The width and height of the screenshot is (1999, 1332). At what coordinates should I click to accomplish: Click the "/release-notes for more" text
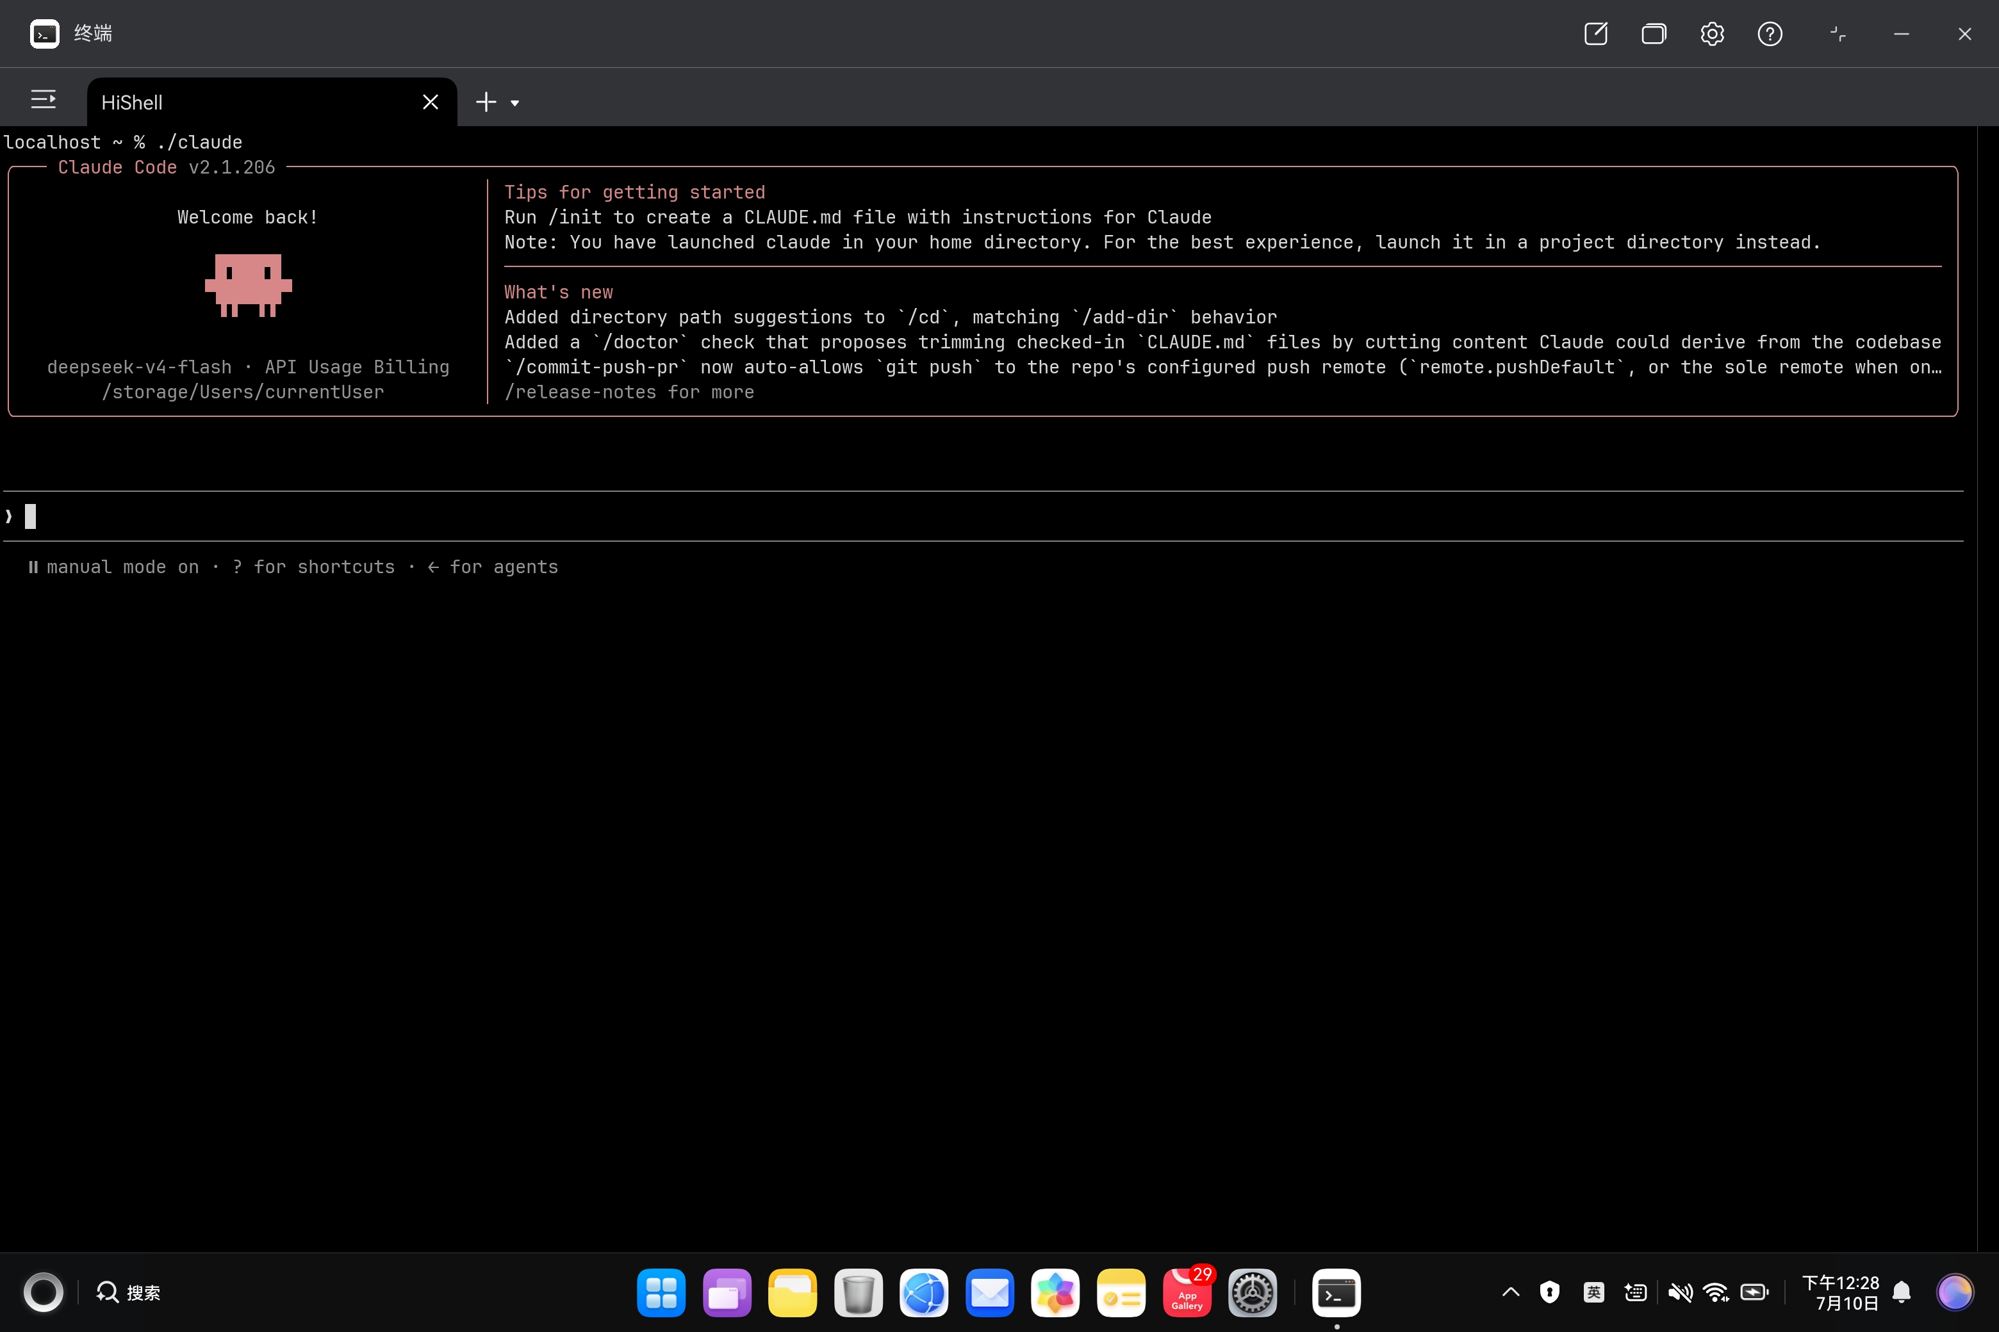coord(629,393)
